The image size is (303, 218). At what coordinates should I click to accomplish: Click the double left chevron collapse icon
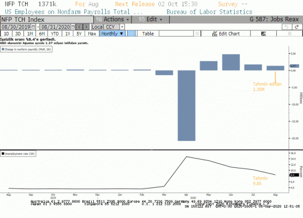click(x=197, y=34)
